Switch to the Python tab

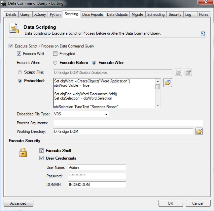[55, 15]
